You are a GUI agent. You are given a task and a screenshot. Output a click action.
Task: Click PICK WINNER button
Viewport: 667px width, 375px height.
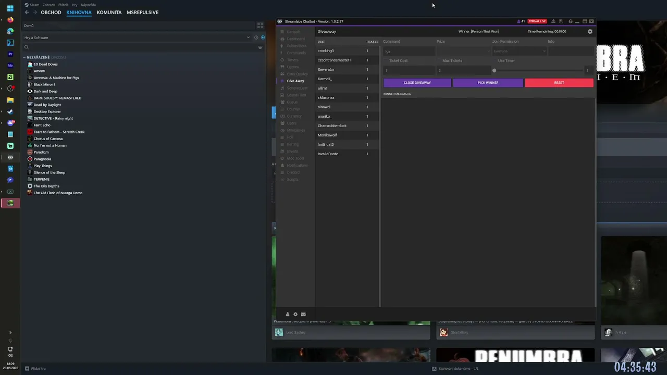coord(488,83)
